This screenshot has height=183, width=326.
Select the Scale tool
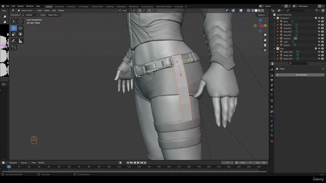coord(14,34)
